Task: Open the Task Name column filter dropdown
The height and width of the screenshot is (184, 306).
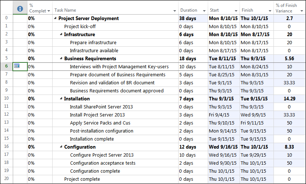Action: tap(175, 11)
